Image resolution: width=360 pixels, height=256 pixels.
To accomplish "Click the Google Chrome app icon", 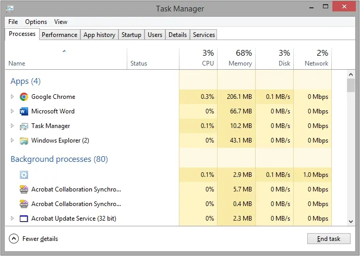I will [24, 97].
